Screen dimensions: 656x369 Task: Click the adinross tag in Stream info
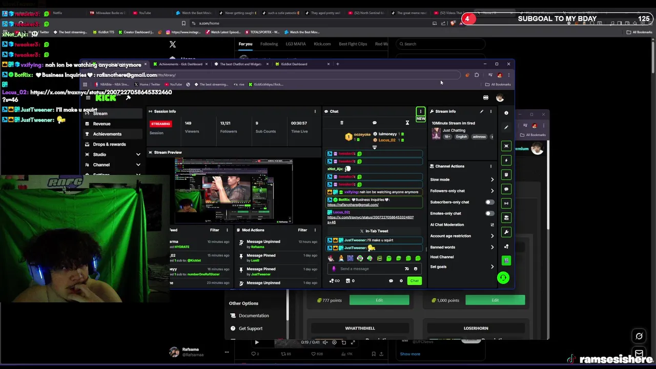tap(479, 137)
